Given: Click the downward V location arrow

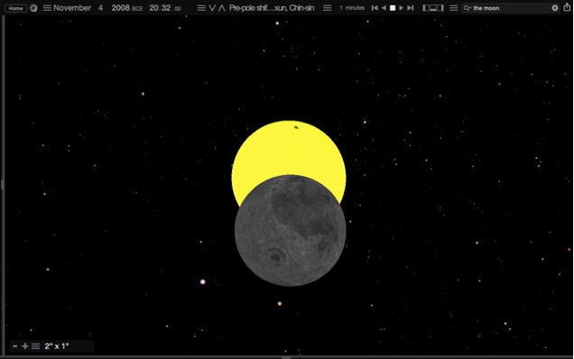Looking at the screenshot, I should pyautogui.click(x=212, y=8).
